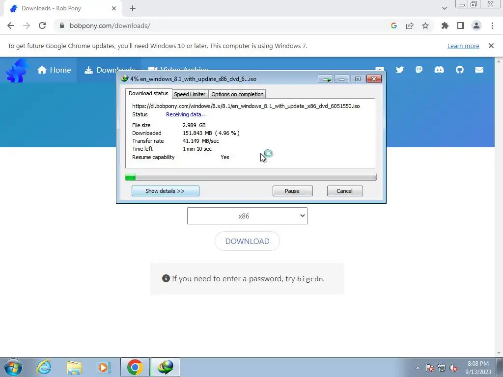Click the Google icon in address bar
The image size is (503, 377).
[394, 26]
